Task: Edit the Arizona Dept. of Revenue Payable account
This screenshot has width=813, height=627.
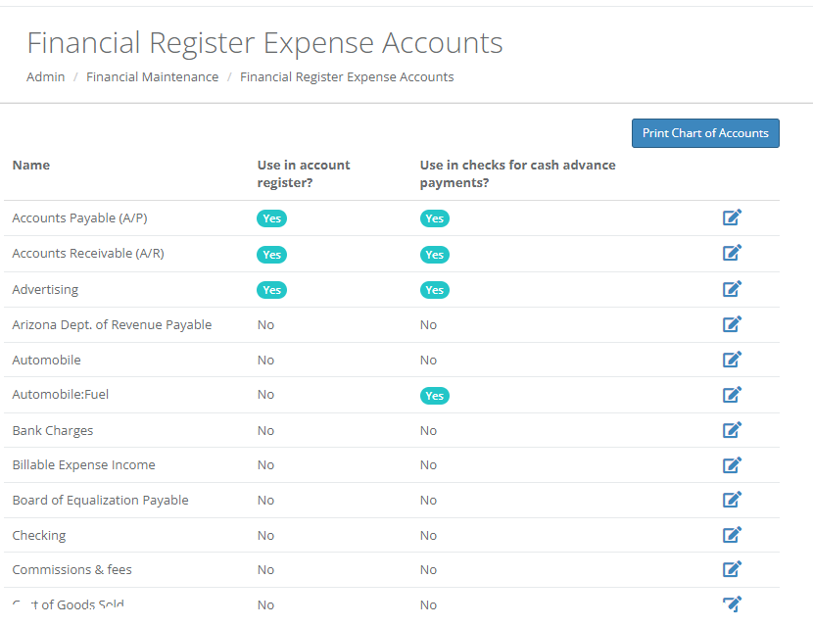Action: coord(732,323)
